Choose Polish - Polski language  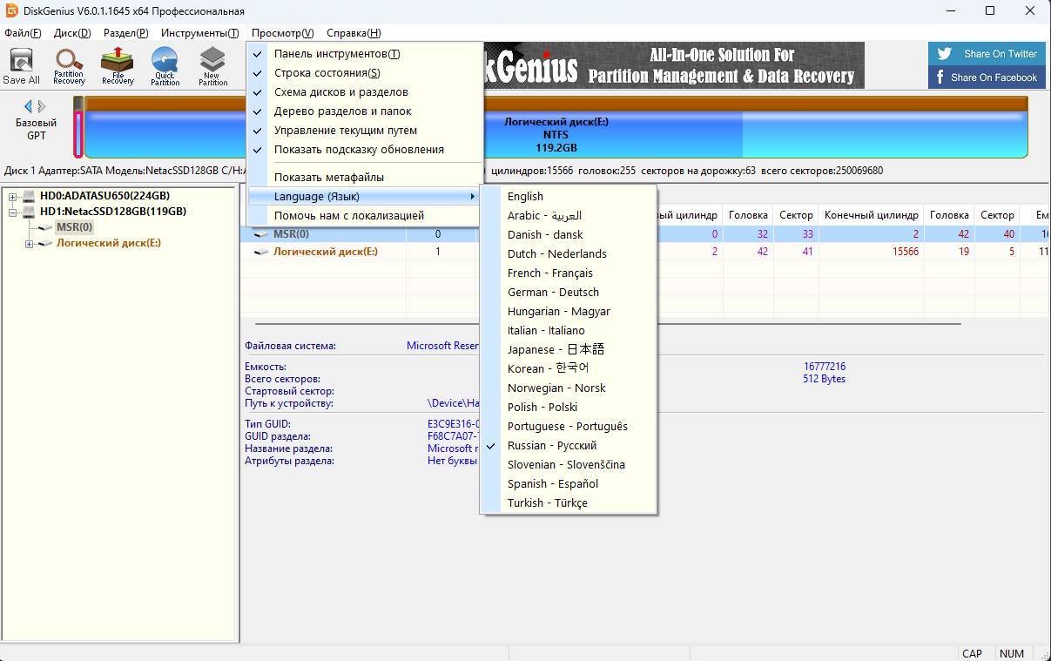(x=569, y=408)
